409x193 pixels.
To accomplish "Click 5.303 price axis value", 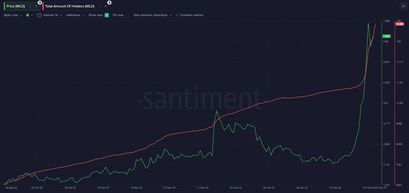I will coord(387,83).
